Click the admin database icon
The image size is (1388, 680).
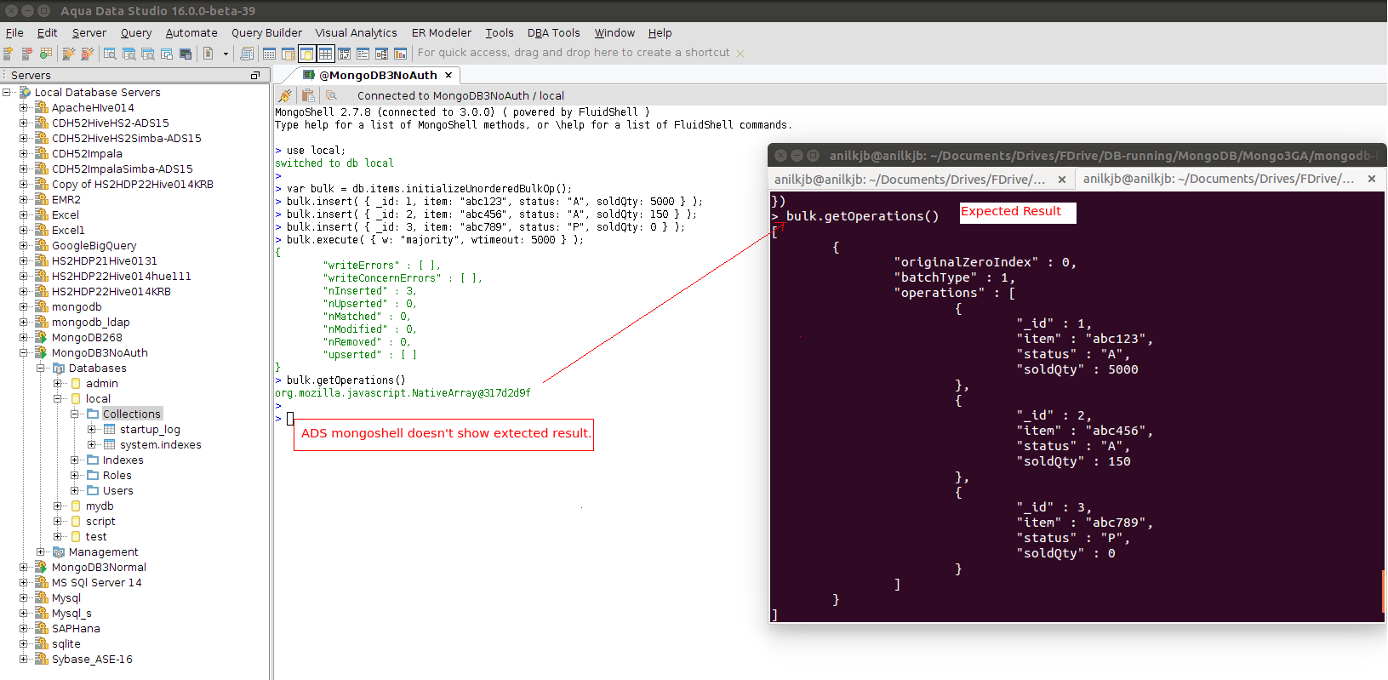[76, 384]
